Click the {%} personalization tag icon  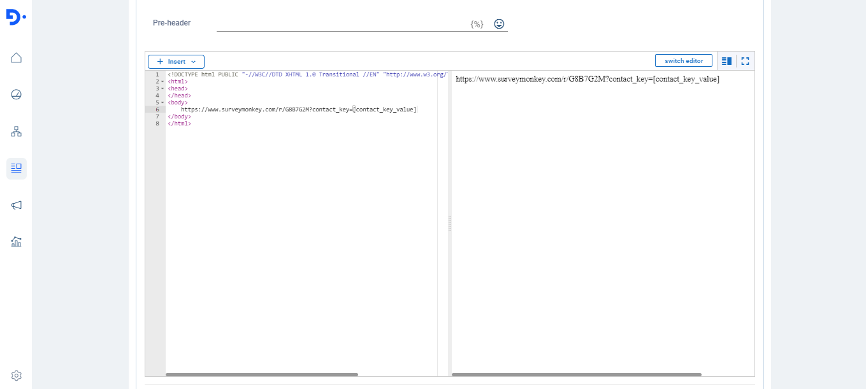[477, 24]
